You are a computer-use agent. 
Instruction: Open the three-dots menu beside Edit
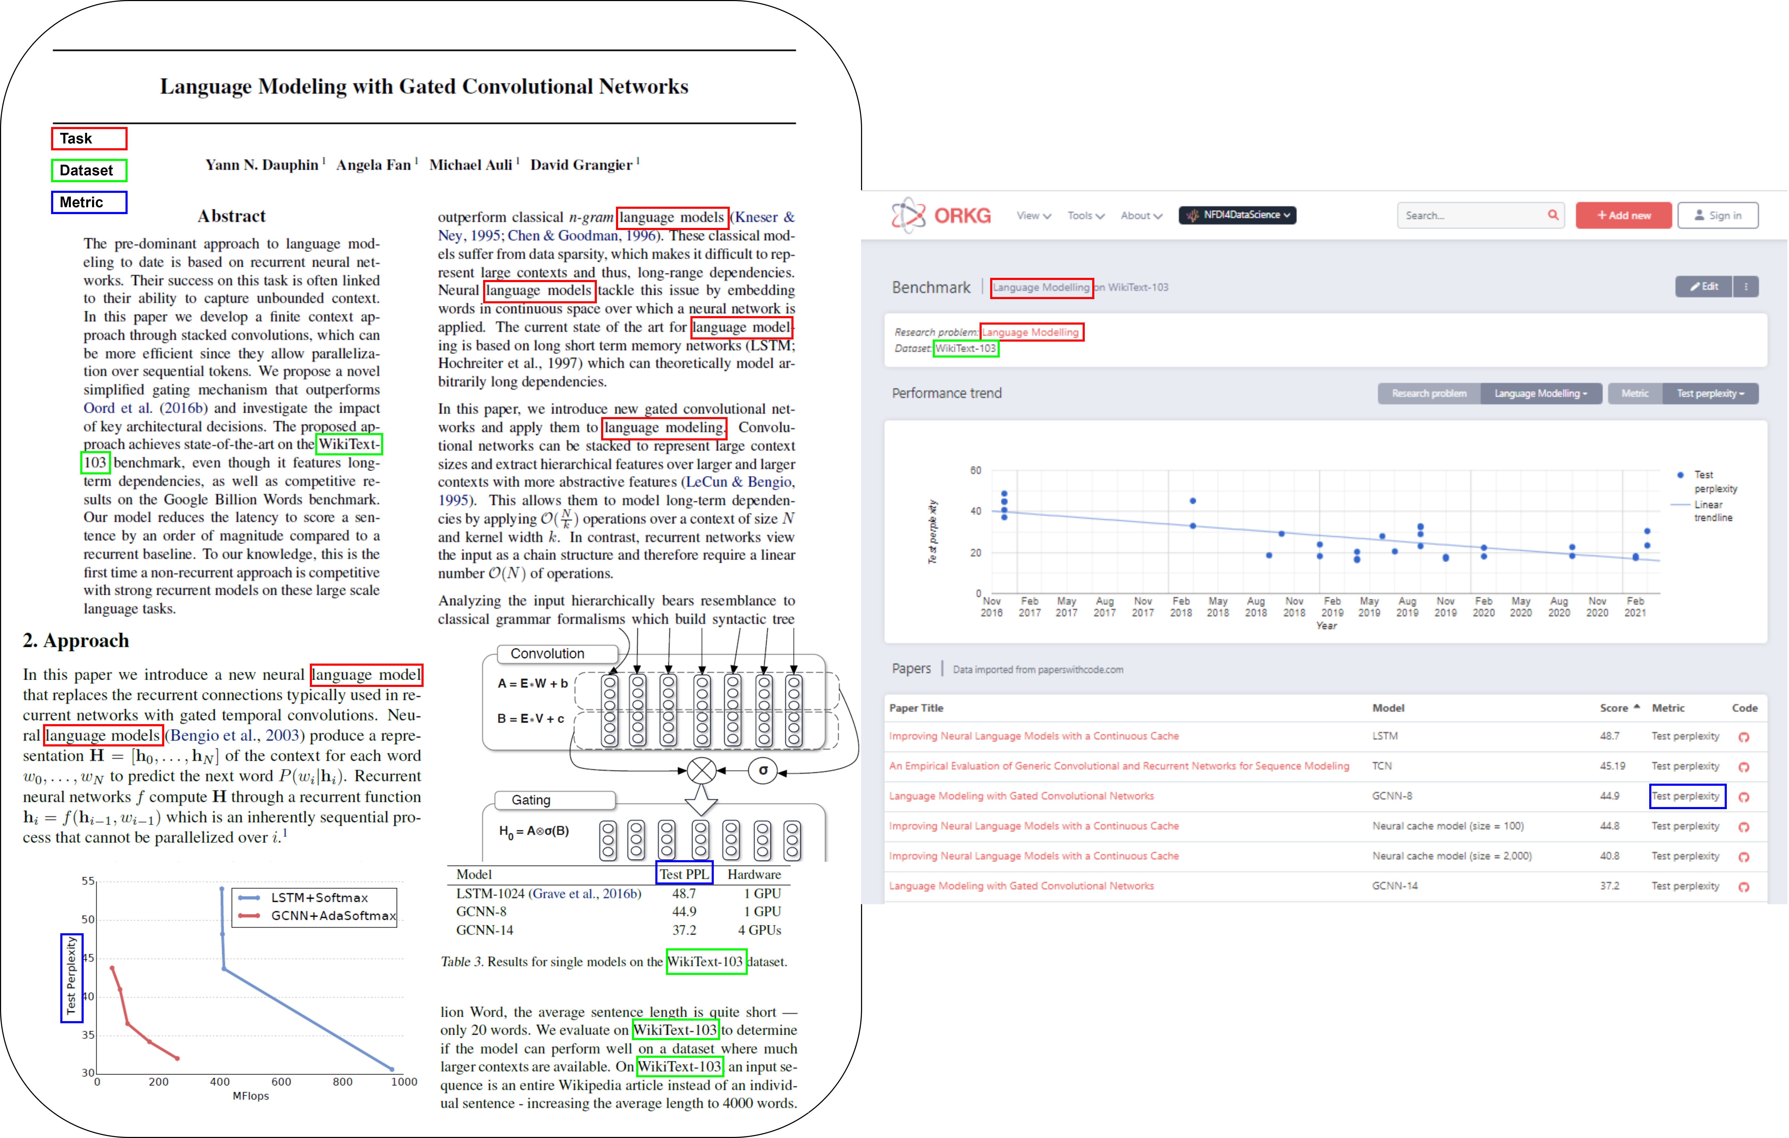pos(1746,287)
